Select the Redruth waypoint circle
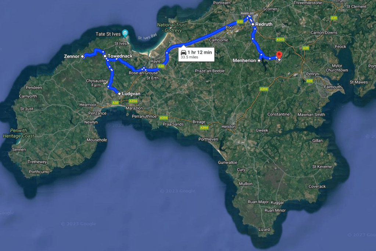Image resolution: width=376 pixels, height=251 pixels. pos(253,25)
